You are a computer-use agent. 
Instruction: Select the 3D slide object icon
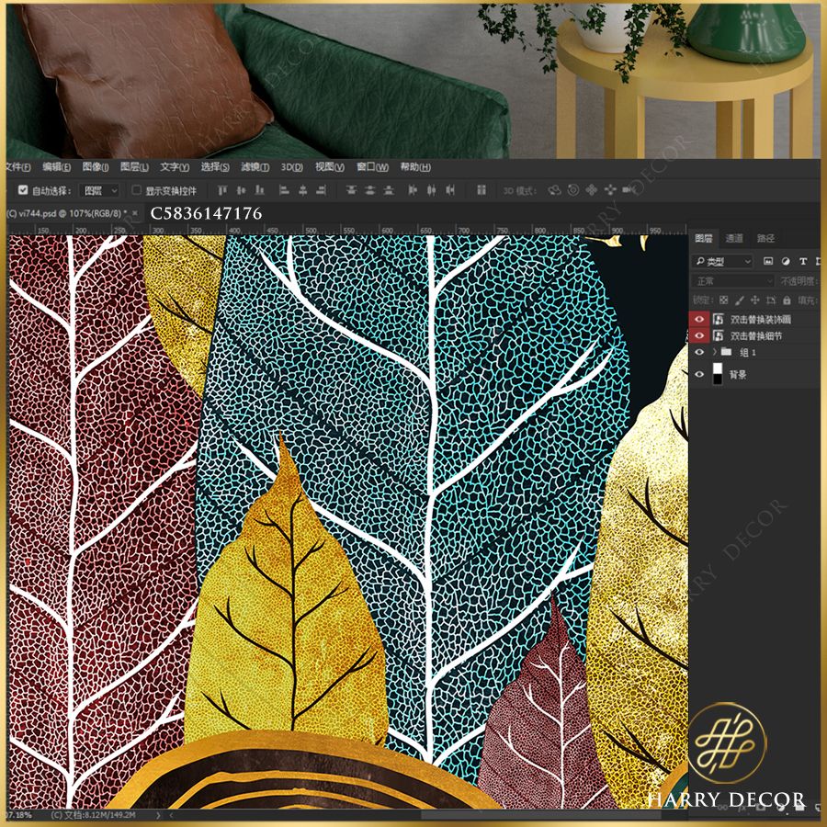click(x=610, y=190)
